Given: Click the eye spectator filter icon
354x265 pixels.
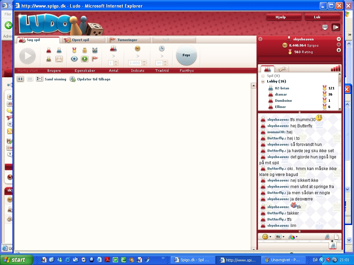Looking at the screenshot, I should 74,59.
